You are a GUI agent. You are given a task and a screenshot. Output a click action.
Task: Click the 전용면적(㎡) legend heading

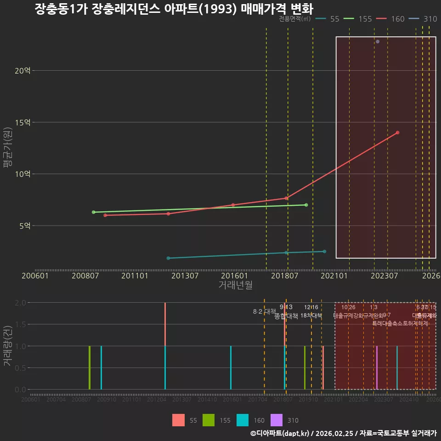point(295,18)
